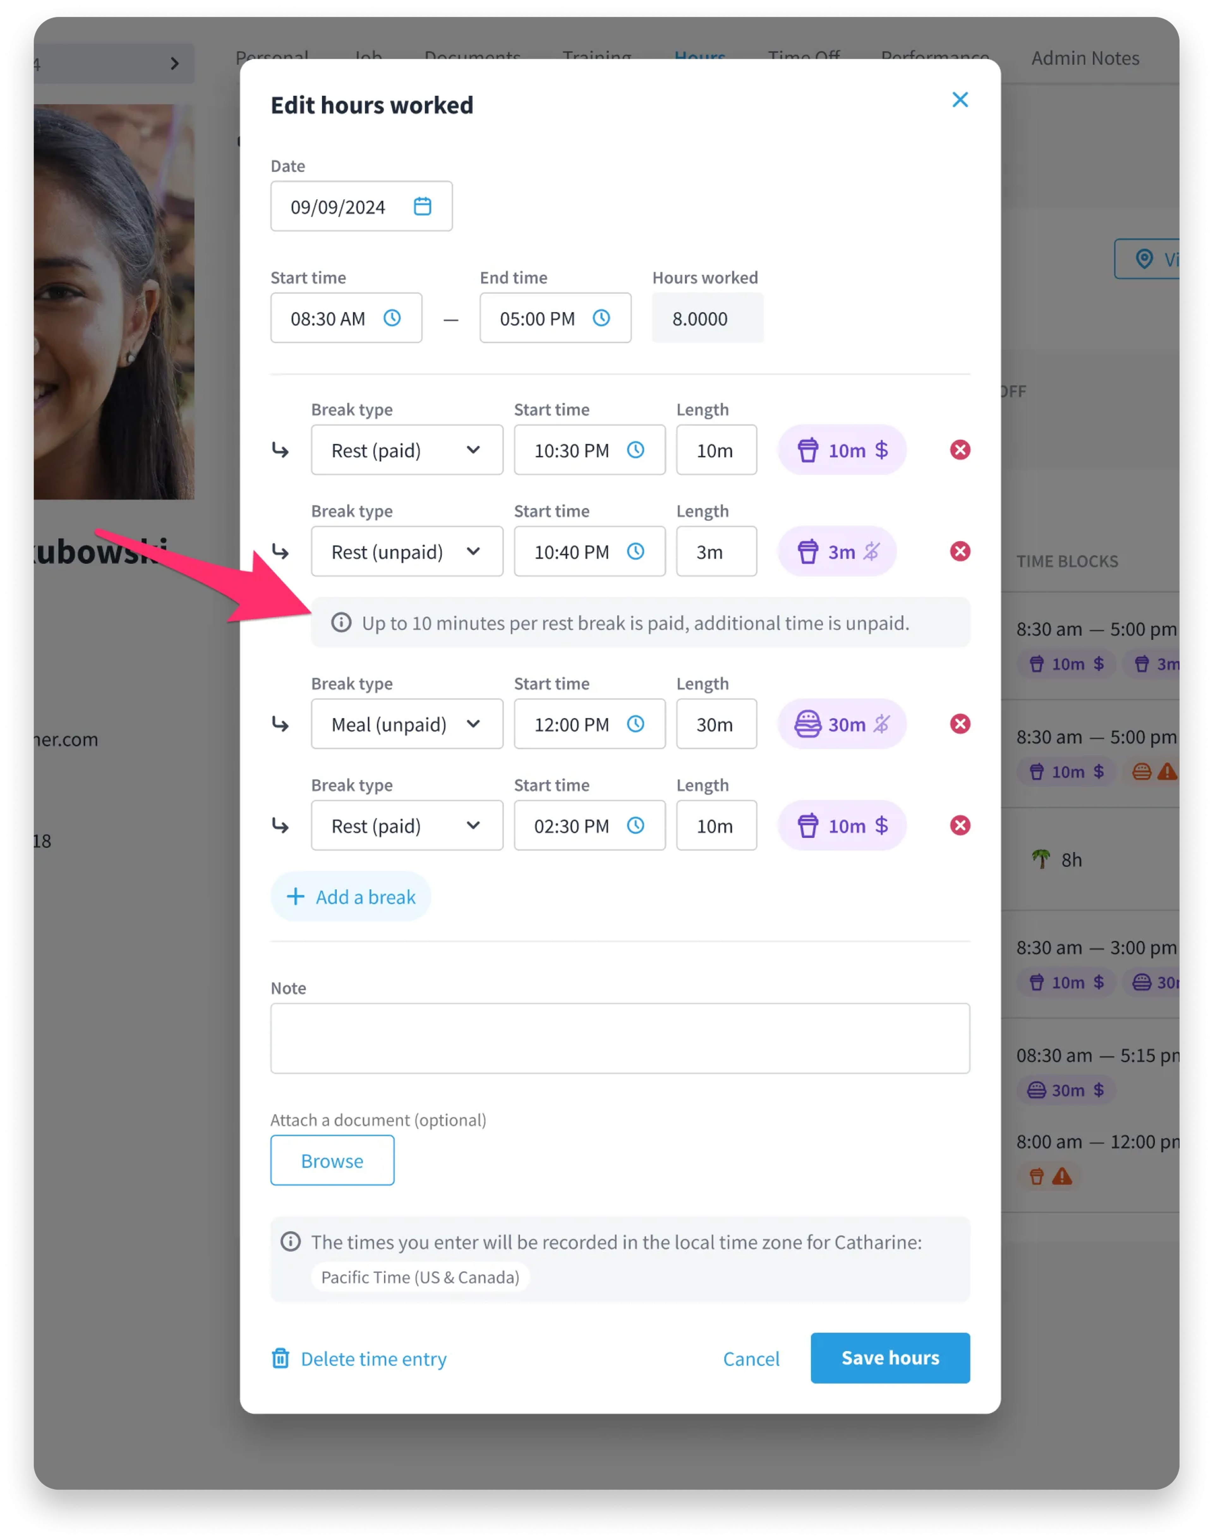Click the 10m paid badge on 02:30 PM row

click(842, 825)
